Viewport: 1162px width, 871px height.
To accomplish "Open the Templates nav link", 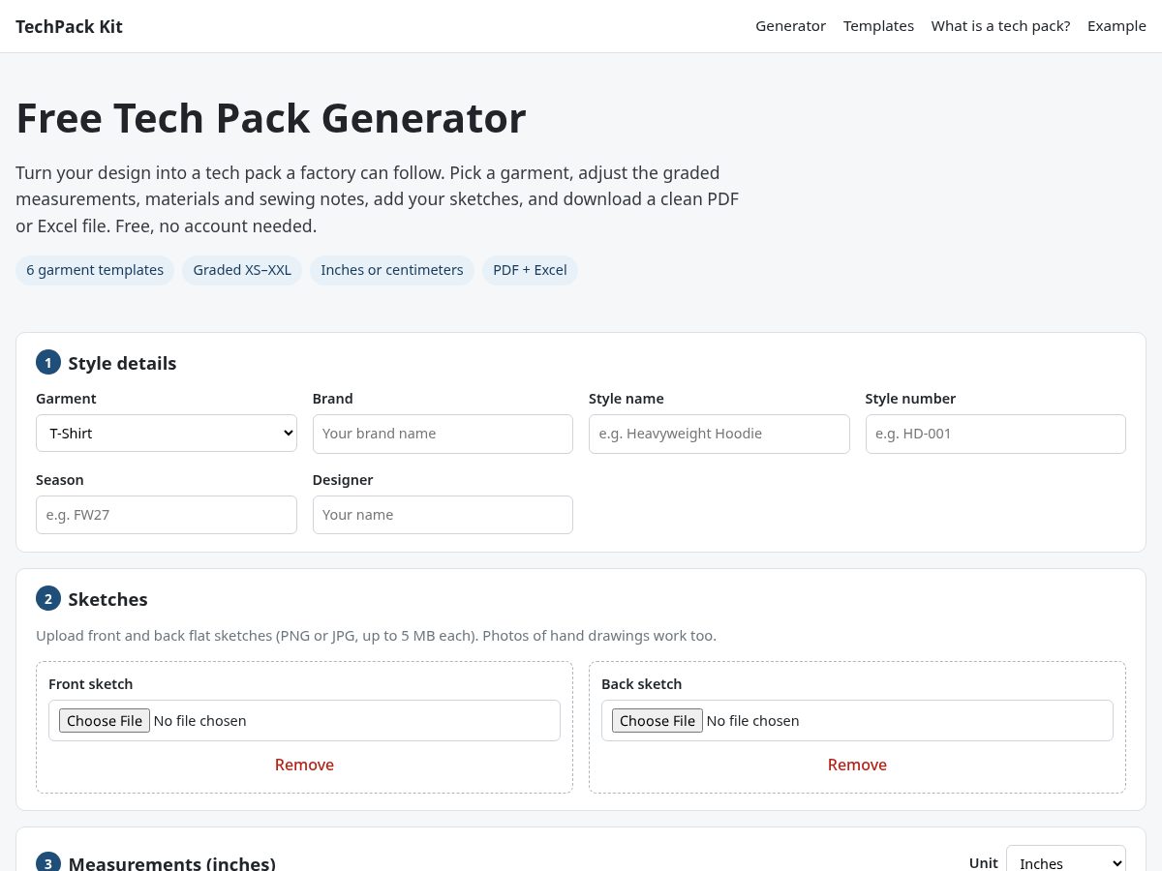I will pyautogui.click(x=878, y=26).
